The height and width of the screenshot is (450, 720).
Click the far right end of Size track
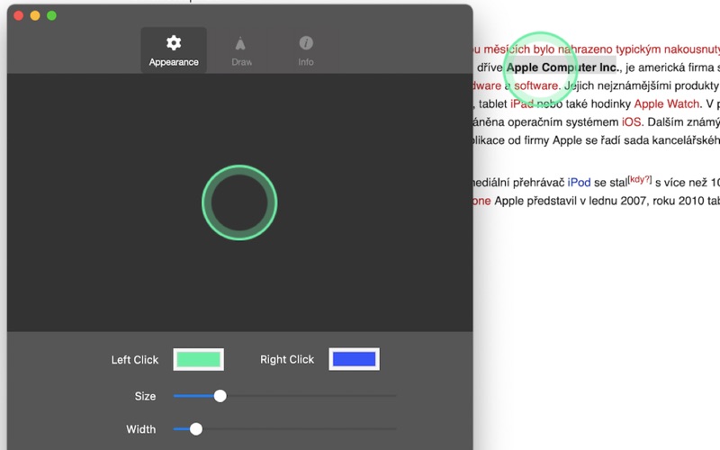point(393,396)
